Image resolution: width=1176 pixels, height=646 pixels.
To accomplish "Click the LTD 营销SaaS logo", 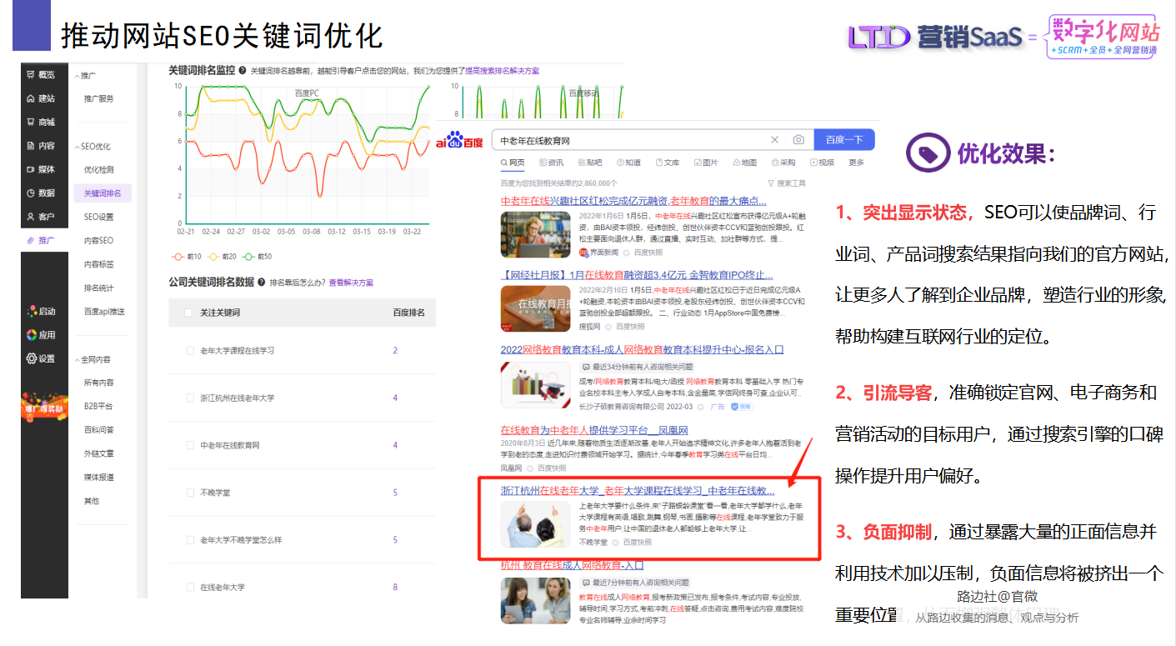I will (935, 36).
